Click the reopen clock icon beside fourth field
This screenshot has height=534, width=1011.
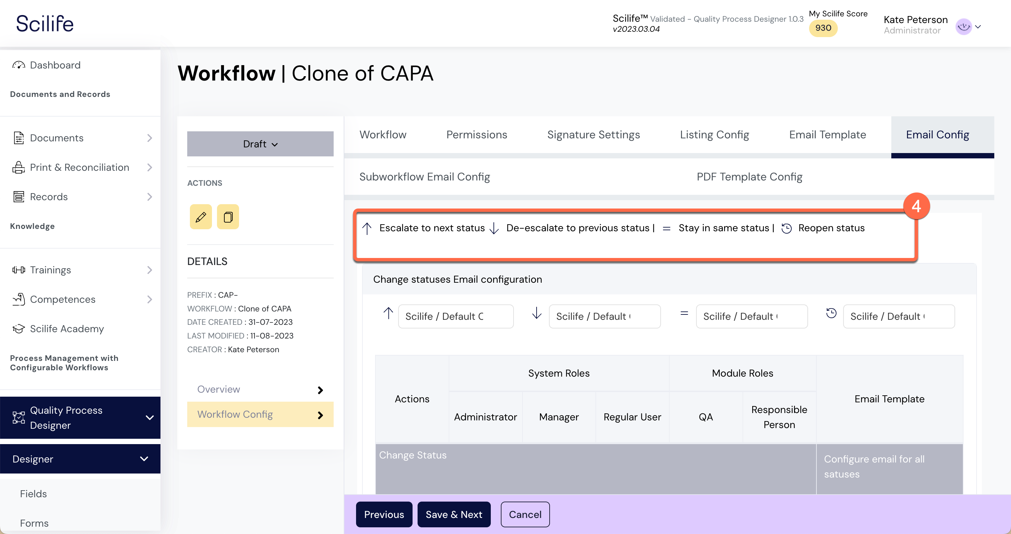(x=831, y=313)
